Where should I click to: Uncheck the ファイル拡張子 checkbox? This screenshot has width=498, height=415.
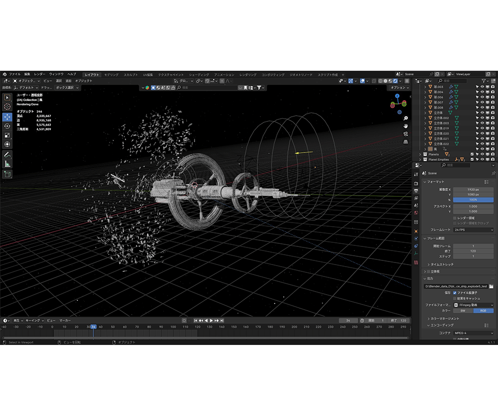[x=455, y=293]
